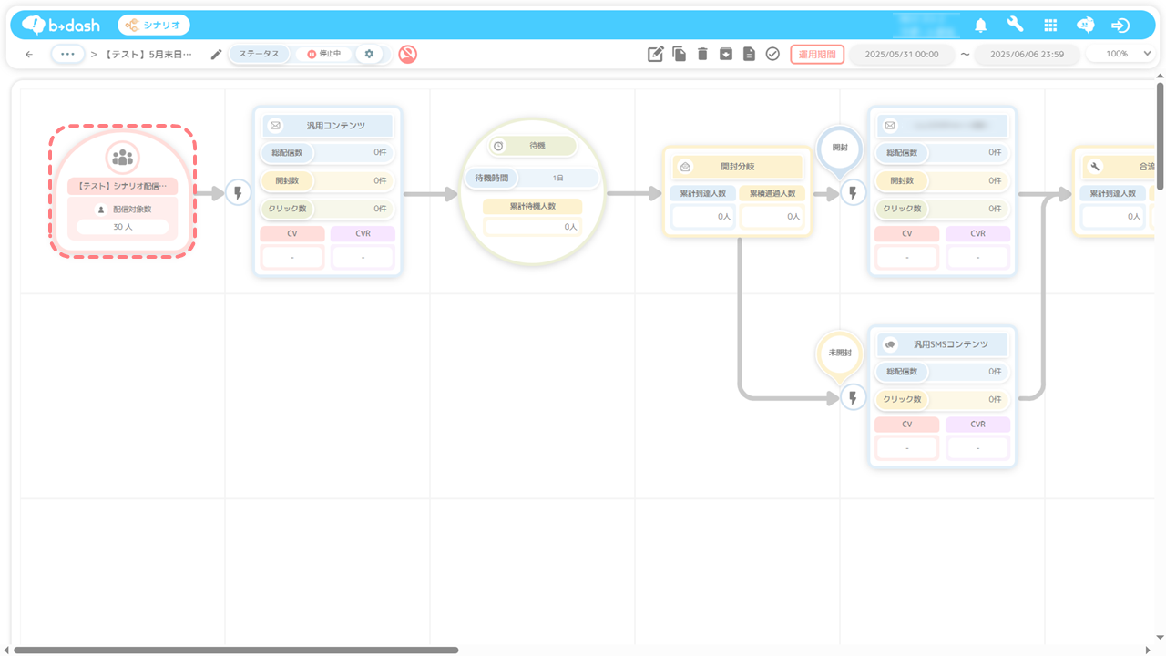Click the edit scenario icon
The image size is (1166, 656).
pyautogui.click(x=656, y=55)
